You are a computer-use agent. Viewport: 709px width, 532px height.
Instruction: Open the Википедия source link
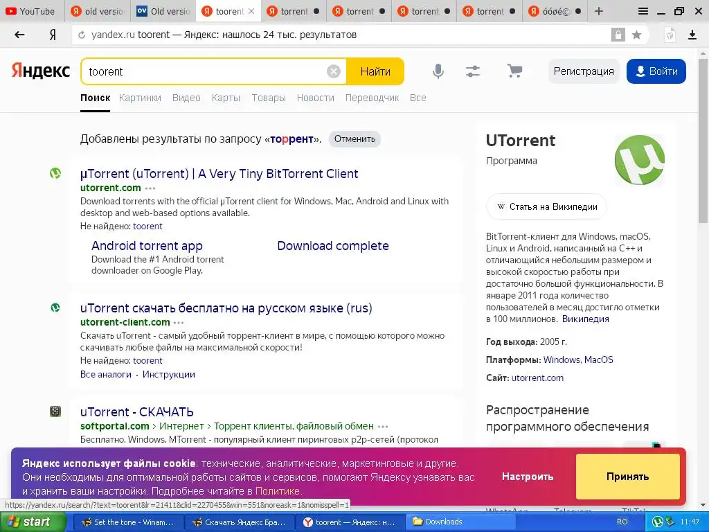click(x=586, y=319)
